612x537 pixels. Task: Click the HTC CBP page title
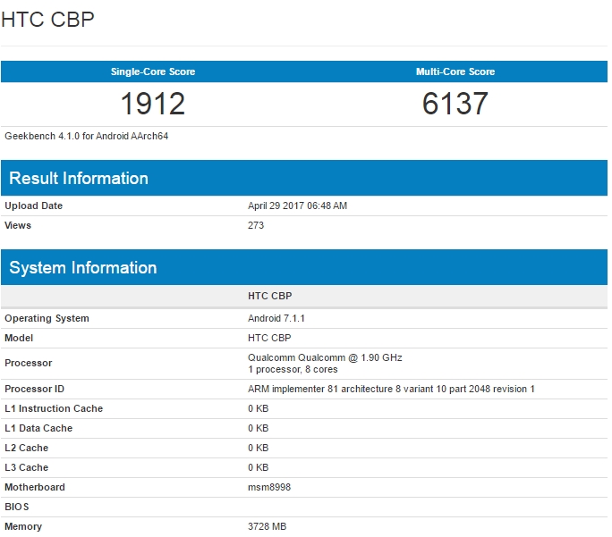(48, 20)
